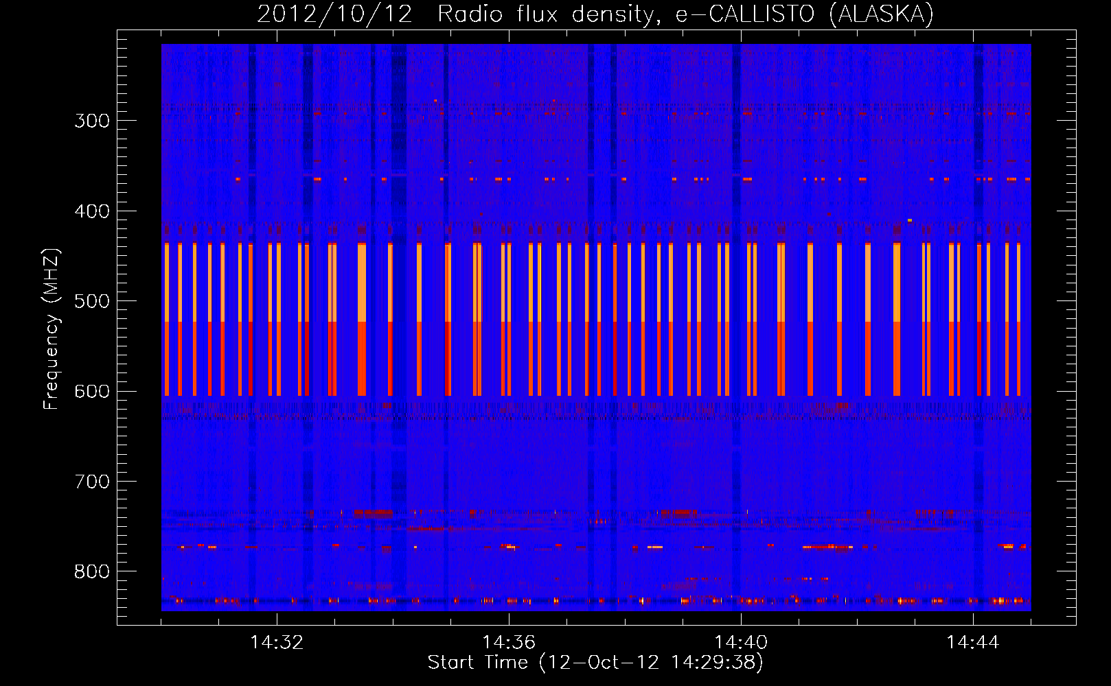Click the 400 frequency tick label
1111x686 pixels.
point(92,211)
